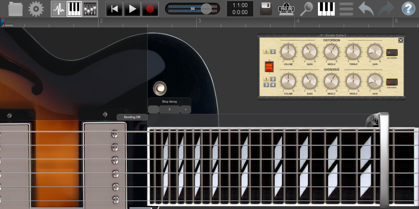Screen dimensions: 419x209
Task: Click the master volume slider knob
Action: point(207,9)
